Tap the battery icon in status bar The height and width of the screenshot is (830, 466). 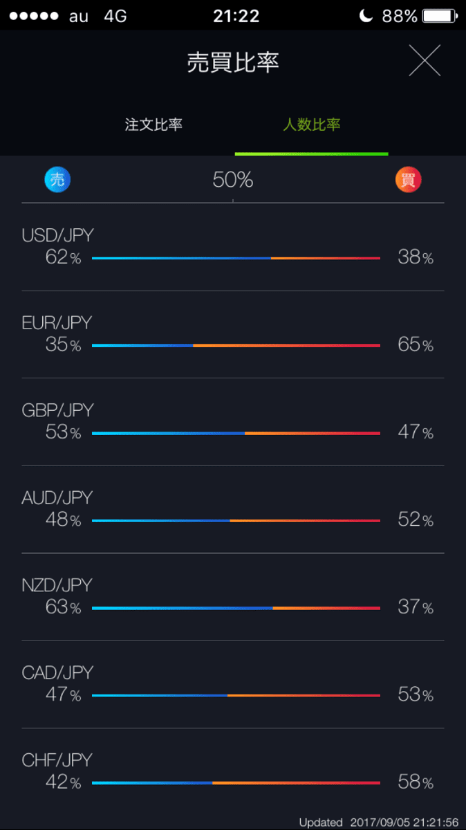[x=440, y=16]
